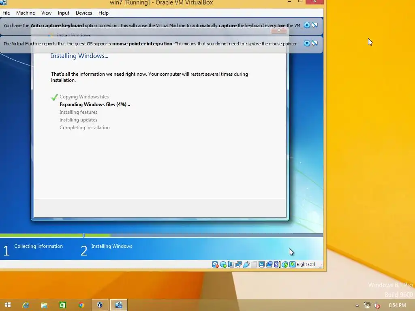
Task: Click the keyboard capture arrow icon
Action: tap(292, 264)
